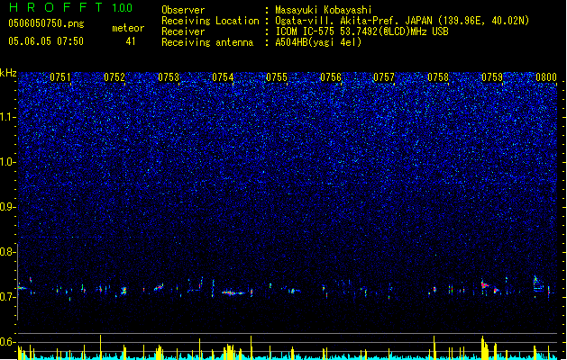The width and height of the screenshot is (567, 360).
Task: Click the 0752 time marker
Action: tap(114, 77)
